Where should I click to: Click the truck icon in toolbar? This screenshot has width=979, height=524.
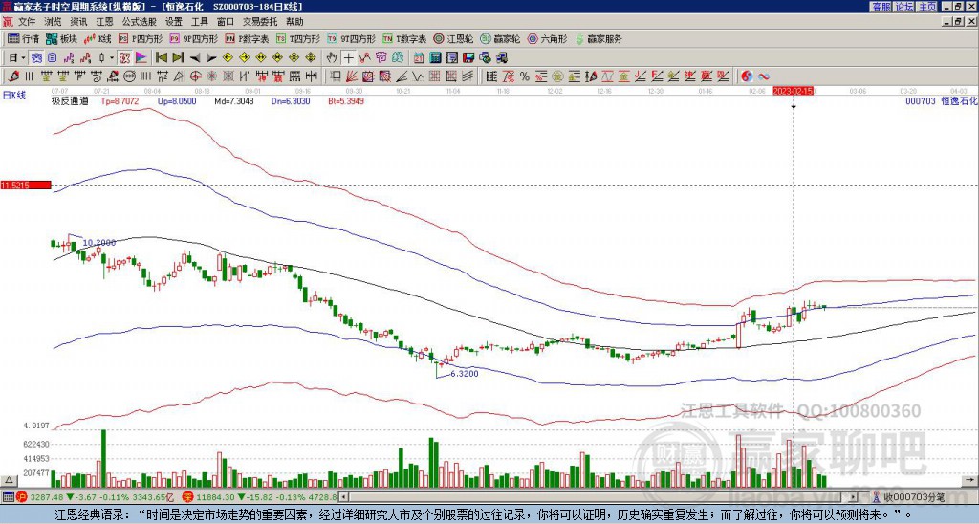pyautogui.click(x=502, y=57)
